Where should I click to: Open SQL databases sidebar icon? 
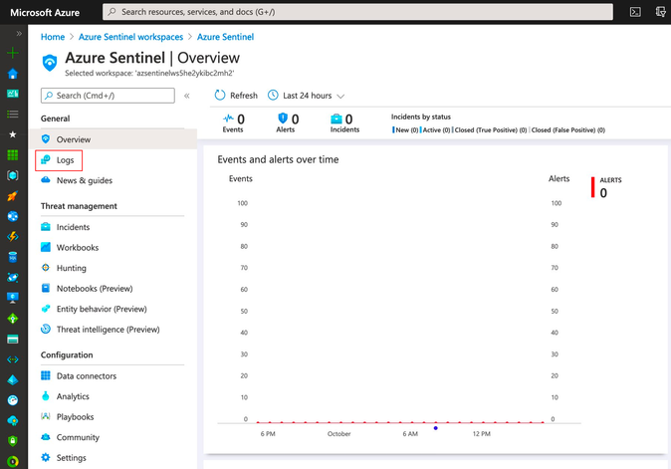coord(13,257)
